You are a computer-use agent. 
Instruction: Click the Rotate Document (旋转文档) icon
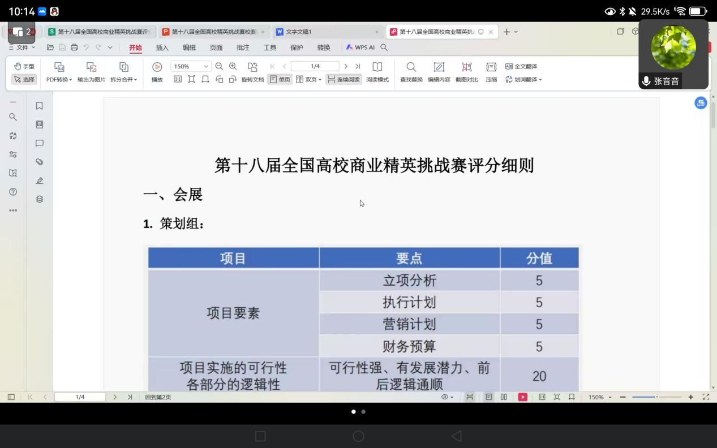[252, 67]
